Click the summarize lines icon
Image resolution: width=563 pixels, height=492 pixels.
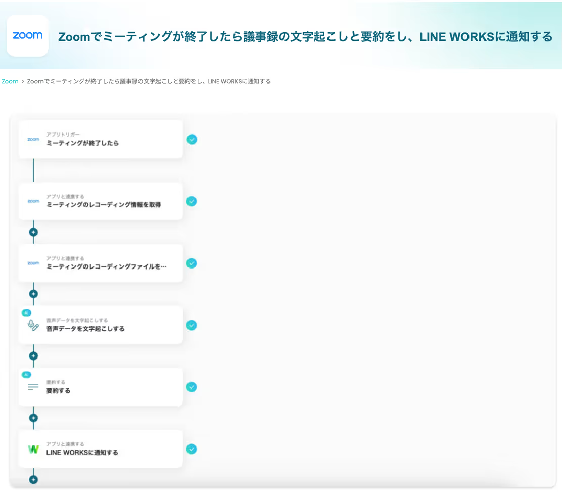point(33,387)
